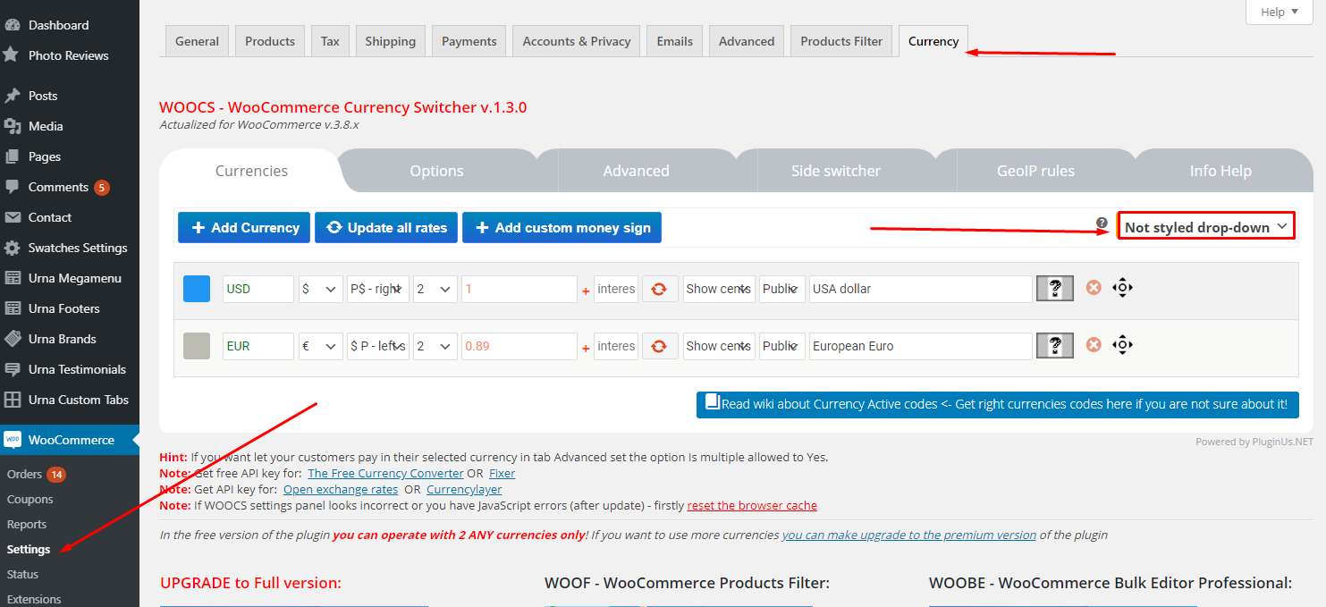Click the upgrade to premium version link
Screen dimensions: 1326x607
[x=909, y=535]
